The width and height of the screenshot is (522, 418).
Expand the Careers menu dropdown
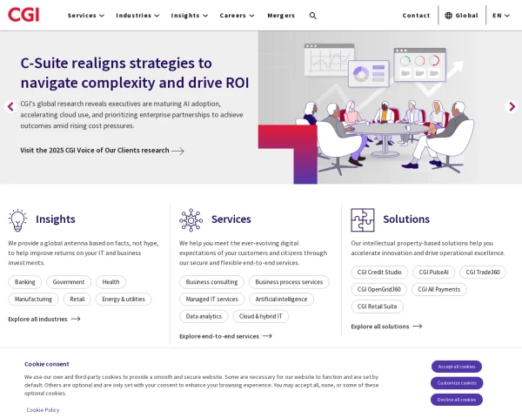(x=237, y=16)
